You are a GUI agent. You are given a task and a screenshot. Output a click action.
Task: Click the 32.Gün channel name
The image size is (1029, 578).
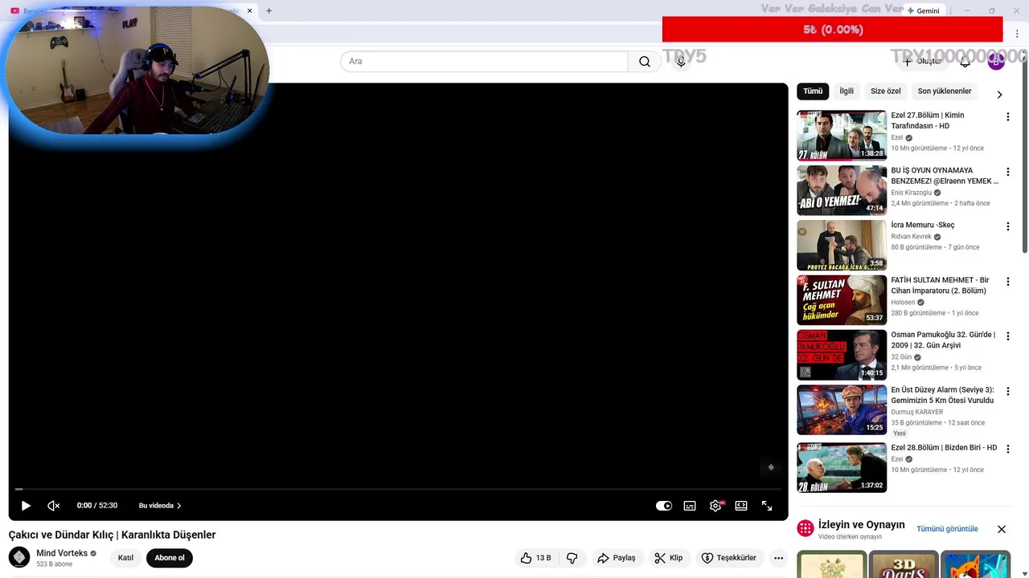(x=901, y=357)
